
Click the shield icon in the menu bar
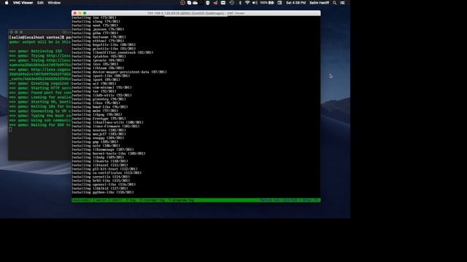click(x=207, y=3)
